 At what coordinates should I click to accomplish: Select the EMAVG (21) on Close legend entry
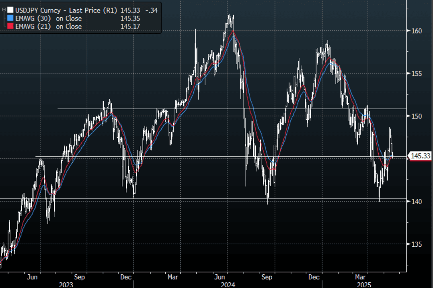coord(48,27)
